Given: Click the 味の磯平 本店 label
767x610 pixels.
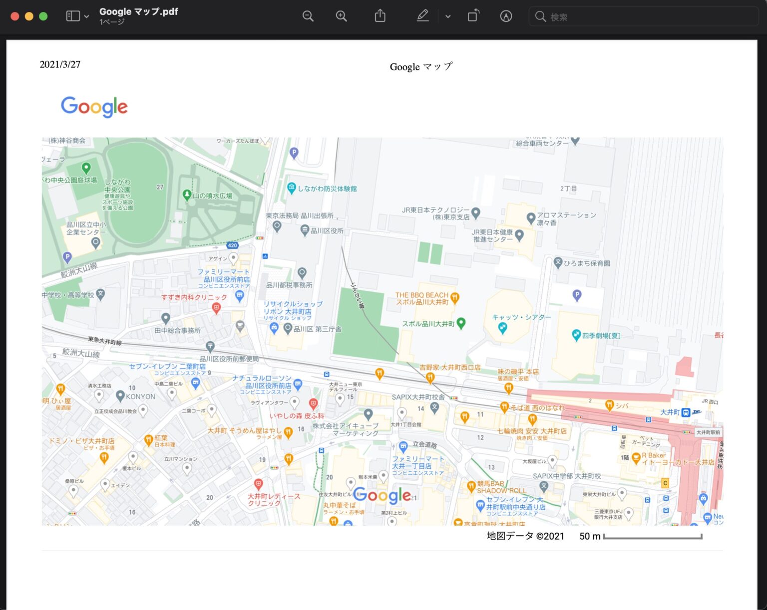Looking at the screenshot, I should point(518,372).
